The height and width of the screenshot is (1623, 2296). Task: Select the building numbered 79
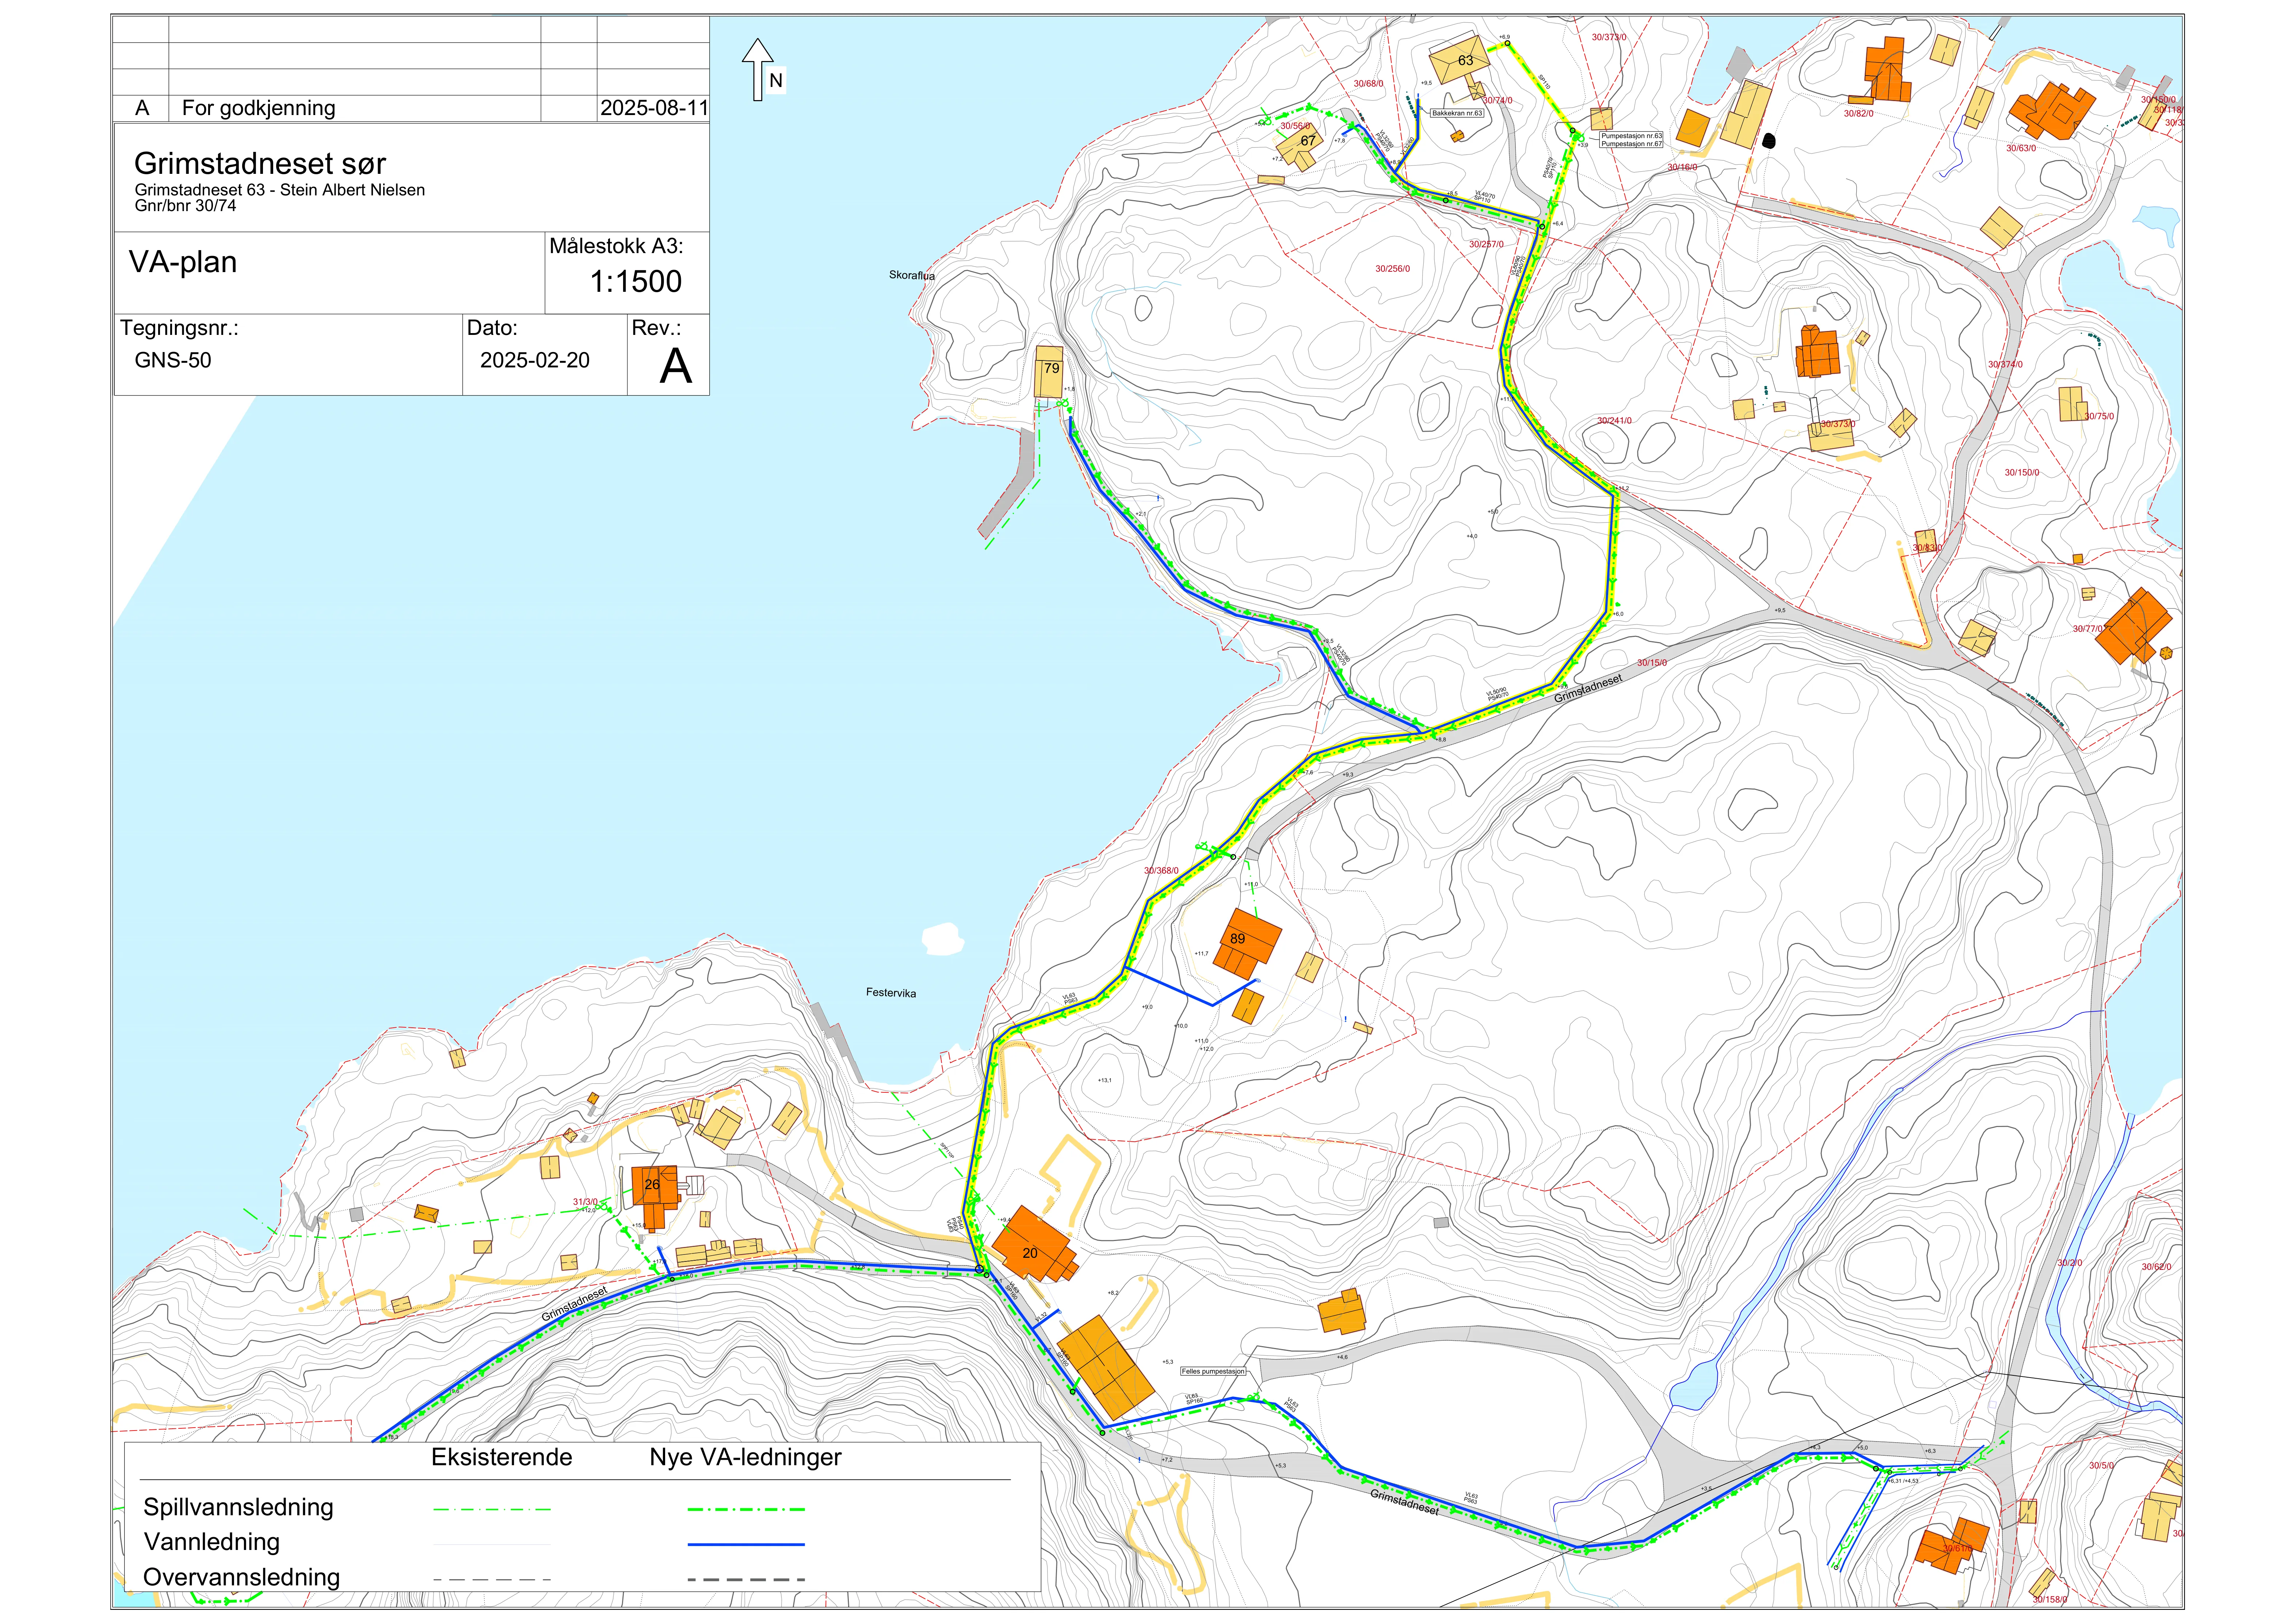tap(1049, 372)
